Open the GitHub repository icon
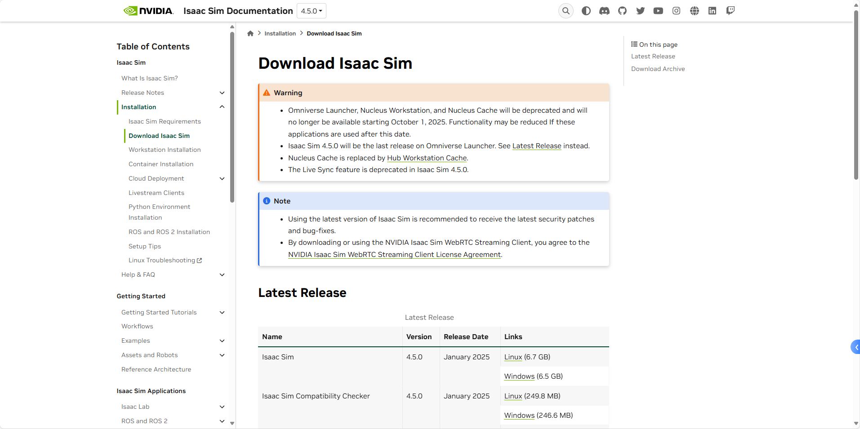 point(622,10)
